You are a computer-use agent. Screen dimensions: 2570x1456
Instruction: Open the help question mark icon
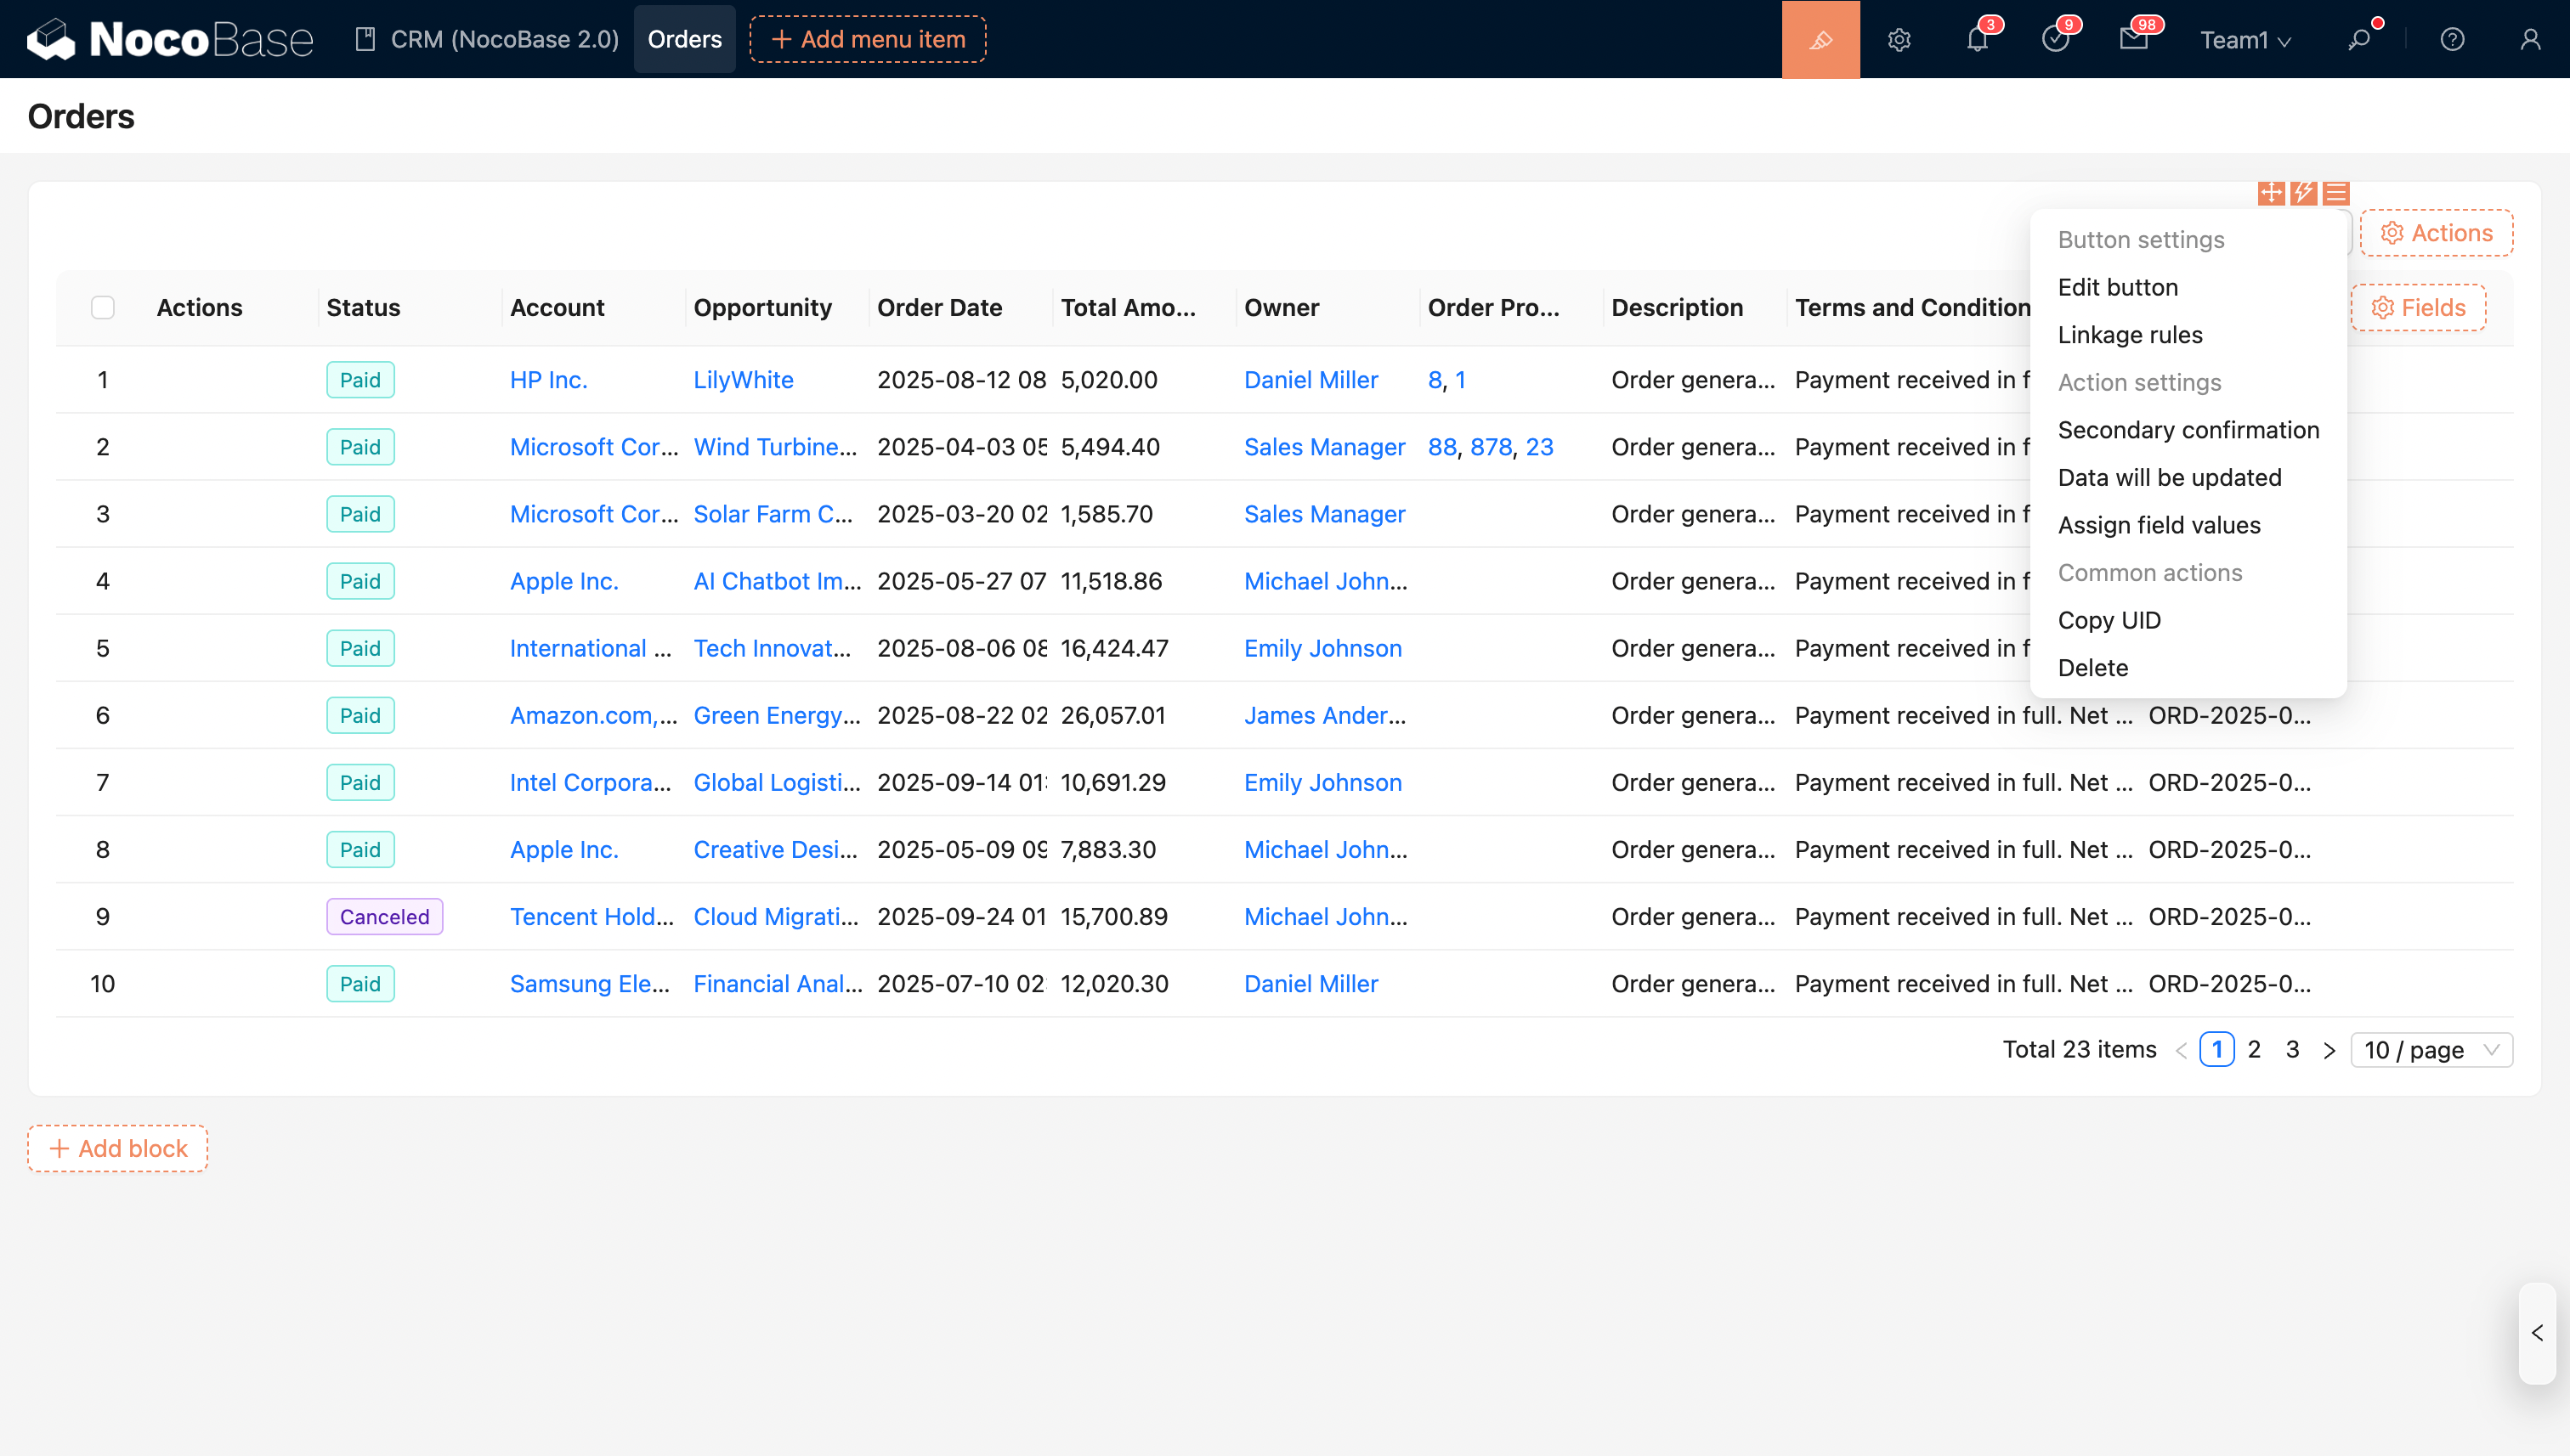(x=2452, y=39)
